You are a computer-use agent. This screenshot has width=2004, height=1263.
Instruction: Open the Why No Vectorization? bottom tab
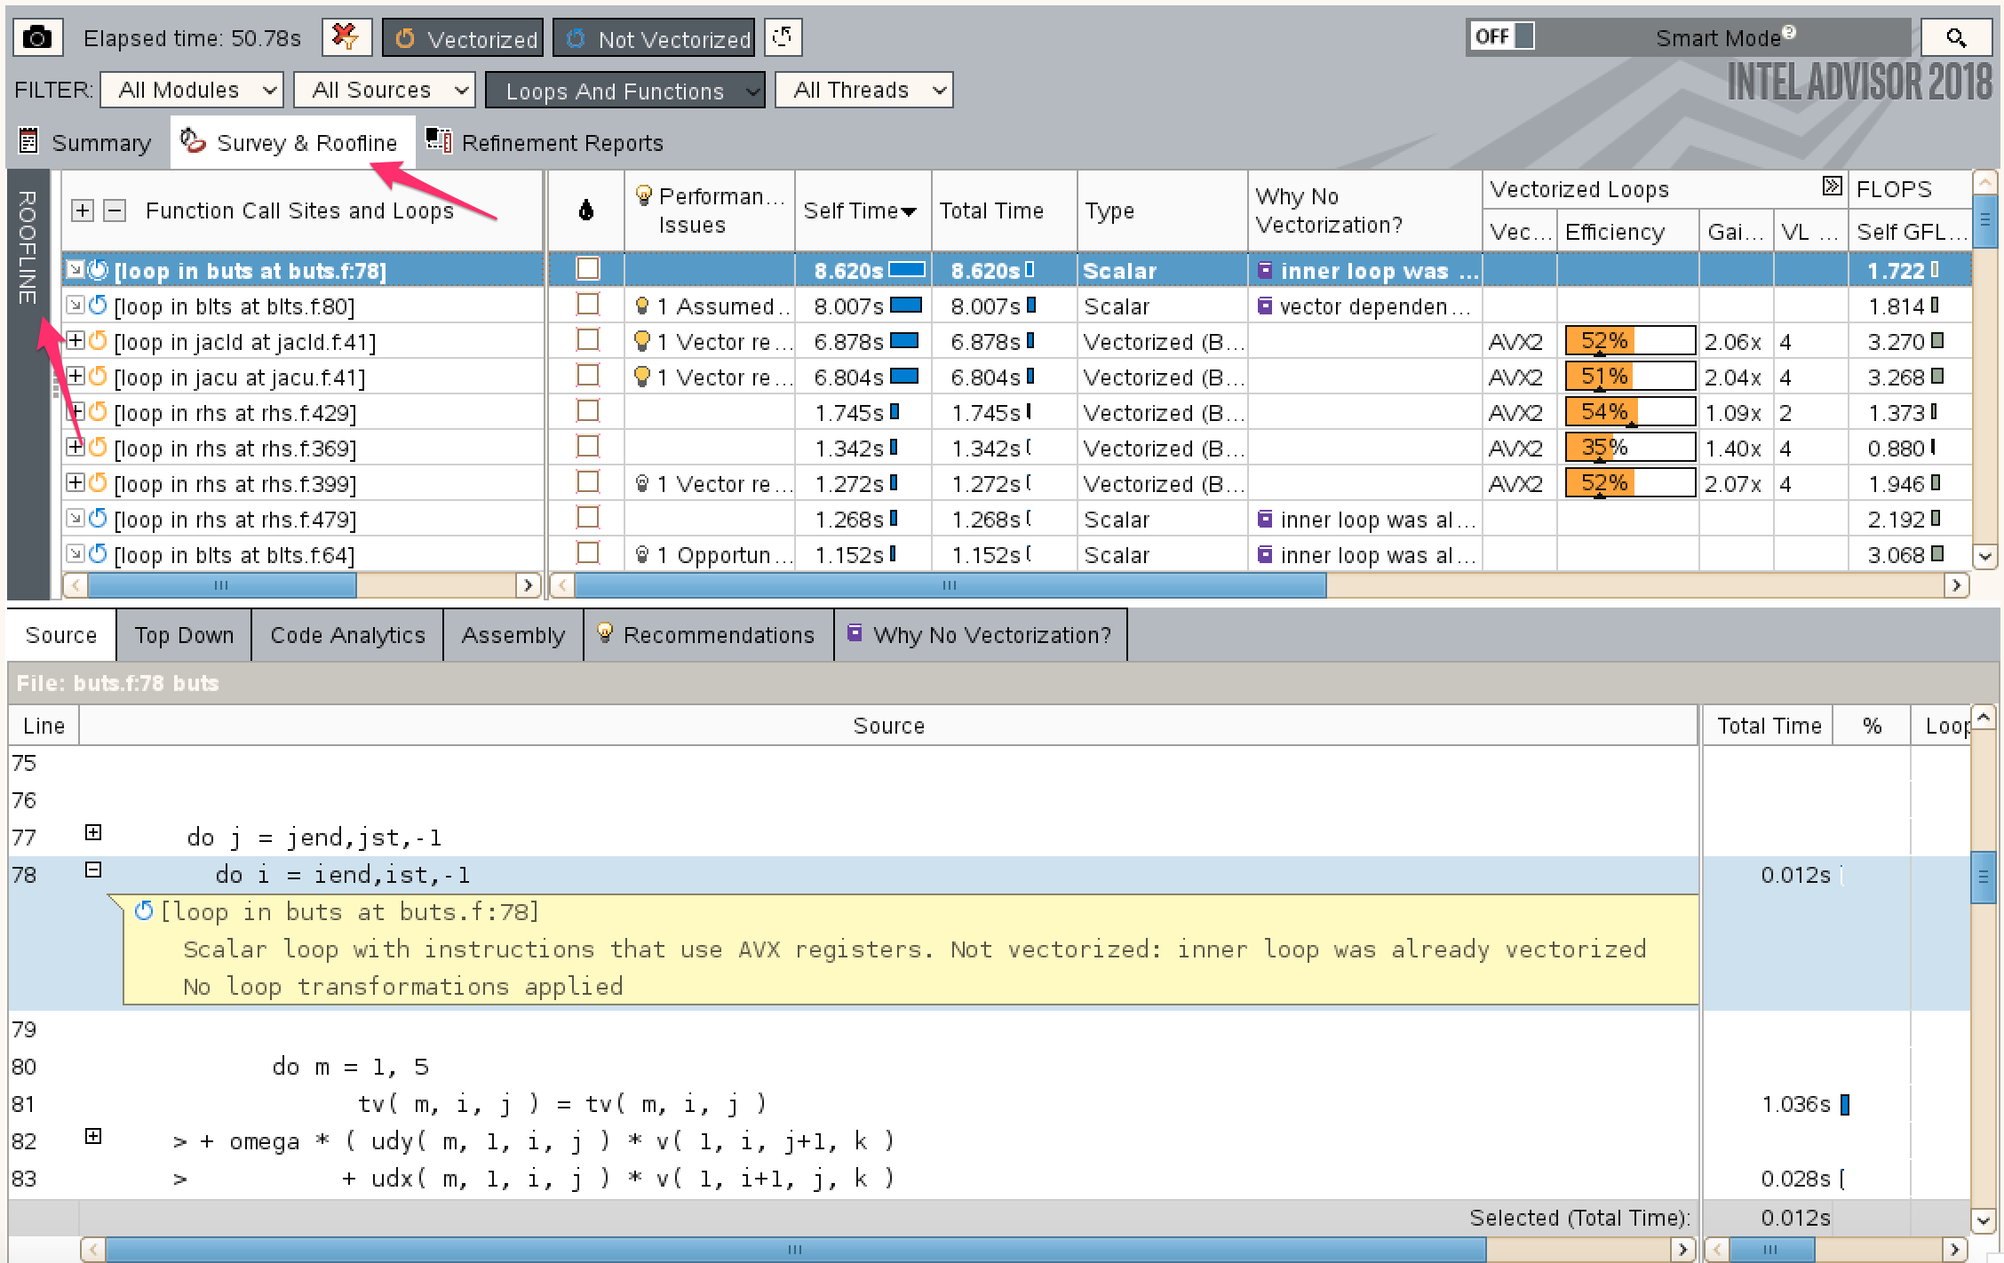pyautogui.click(x=981, y=635)
